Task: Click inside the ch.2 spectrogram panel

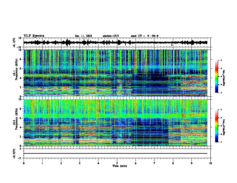Action: pos(115,123)
